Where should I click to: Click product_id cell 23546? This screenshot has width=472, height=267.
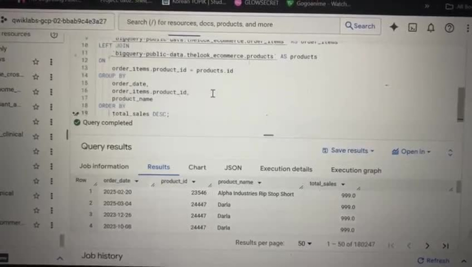pyautogui.click(x=199, y=192)
